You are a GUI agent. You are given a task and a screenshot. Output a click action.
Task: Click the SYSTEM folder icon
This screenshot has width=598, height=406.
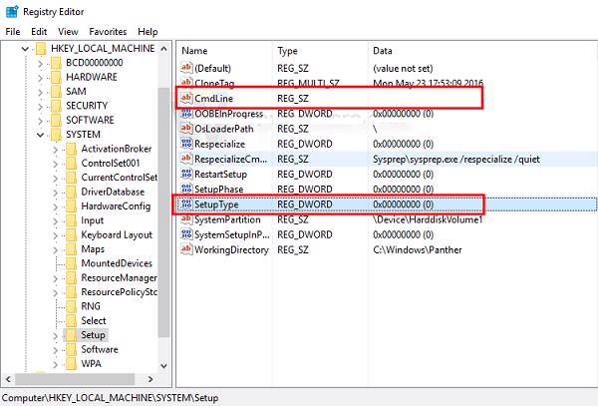56,135
